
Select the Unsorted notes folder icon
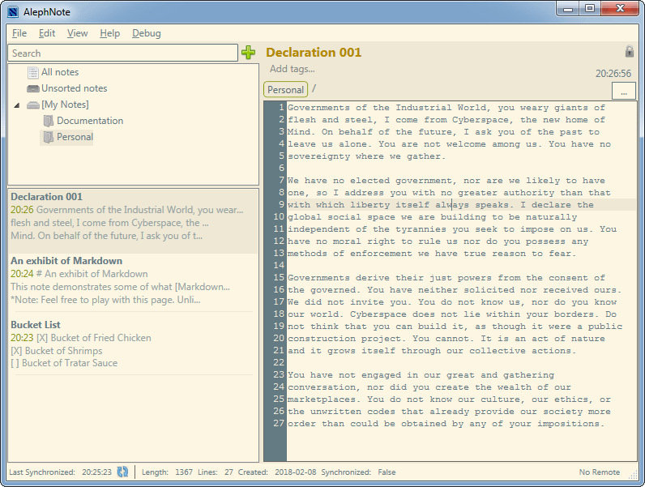33,88
